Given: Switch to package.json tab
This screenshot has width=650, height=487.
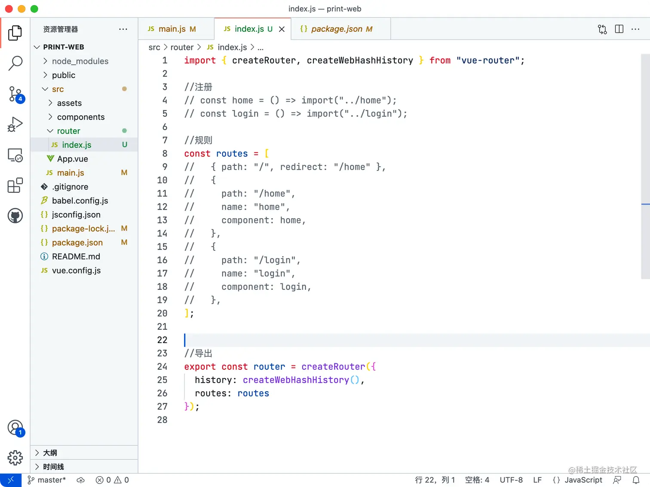Looking at the screenshot, I should tap(340, 29).
